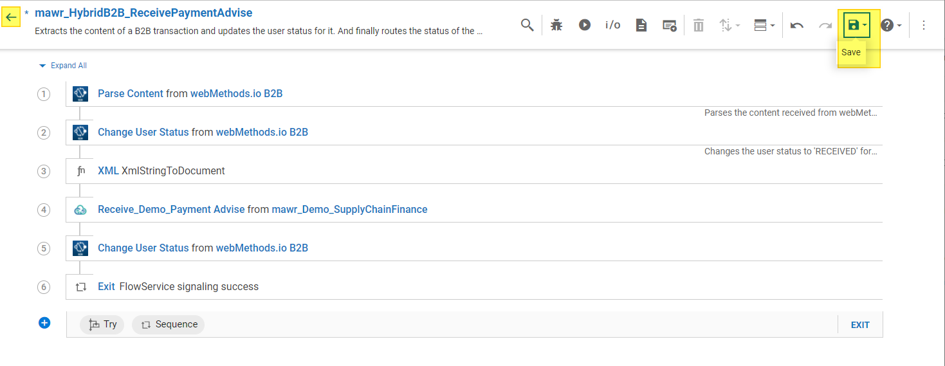Open the help question mark menu
The height and width of the screenshot is (366, 945).
(x=890, y=25)
